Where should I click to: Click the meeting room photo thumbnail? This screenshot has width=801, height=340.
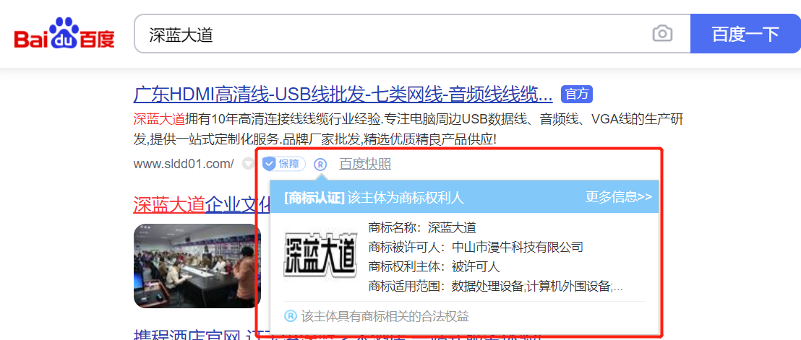[x=197, y=265]
